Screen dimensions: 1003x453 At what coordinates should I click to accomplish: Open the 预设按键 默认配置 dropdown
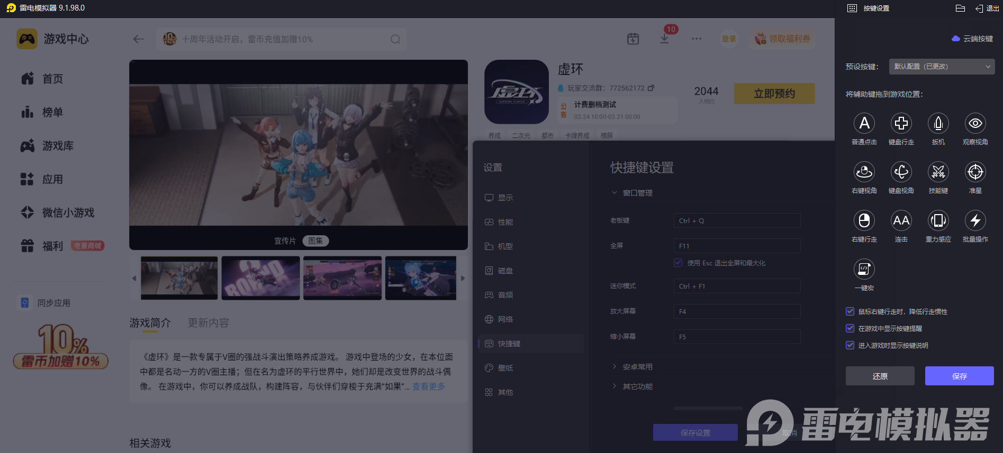click(942, 67)
